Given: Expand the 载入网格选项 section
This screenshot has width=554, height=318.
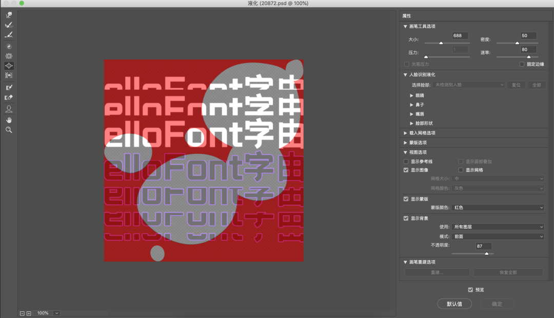Looking at the screenshot, I should pos(405,133).
